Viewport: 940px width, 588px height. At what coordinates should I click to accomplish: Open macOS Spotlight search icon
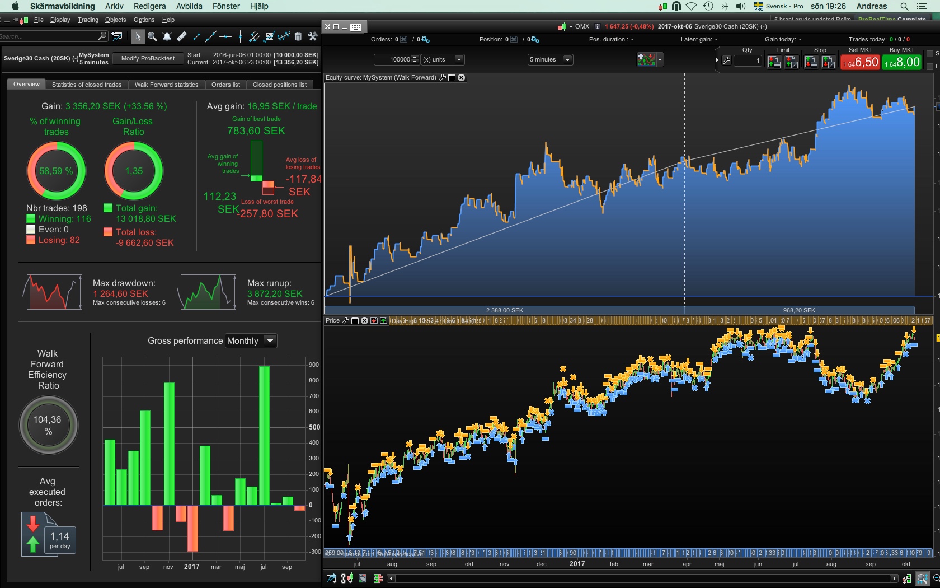(904, 6)
